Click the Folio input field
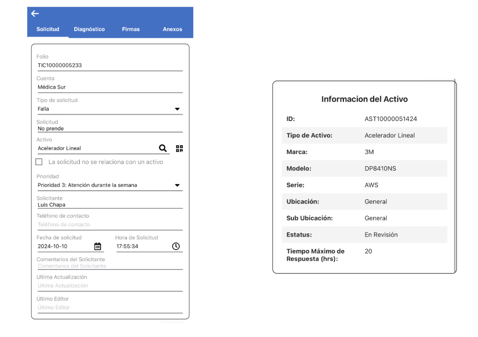This screenshot has height=337, width=478. click(109, 65)
